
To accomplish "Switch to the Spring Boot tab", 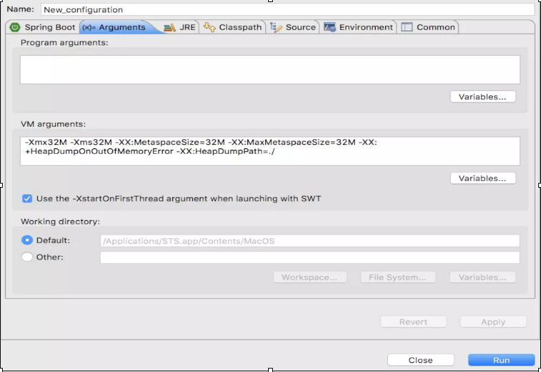I will pyautogui.click(x=43, y=27).
